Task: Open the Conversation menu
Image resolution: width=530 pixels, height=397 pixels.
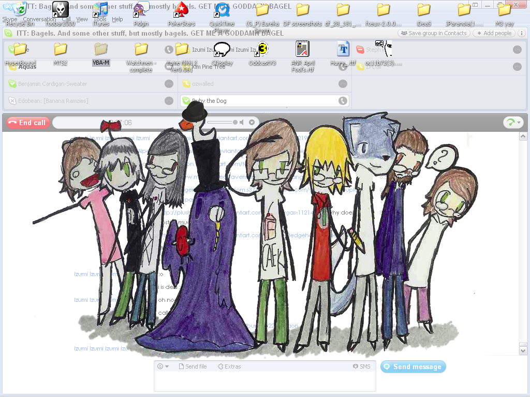Action: click(x=39, y=20)
